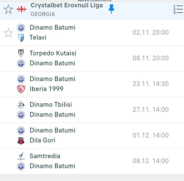Star the Dinamo Batumi vs Telavi match
The width and height of the screenshot is (184, 181).
pos(8,33)
